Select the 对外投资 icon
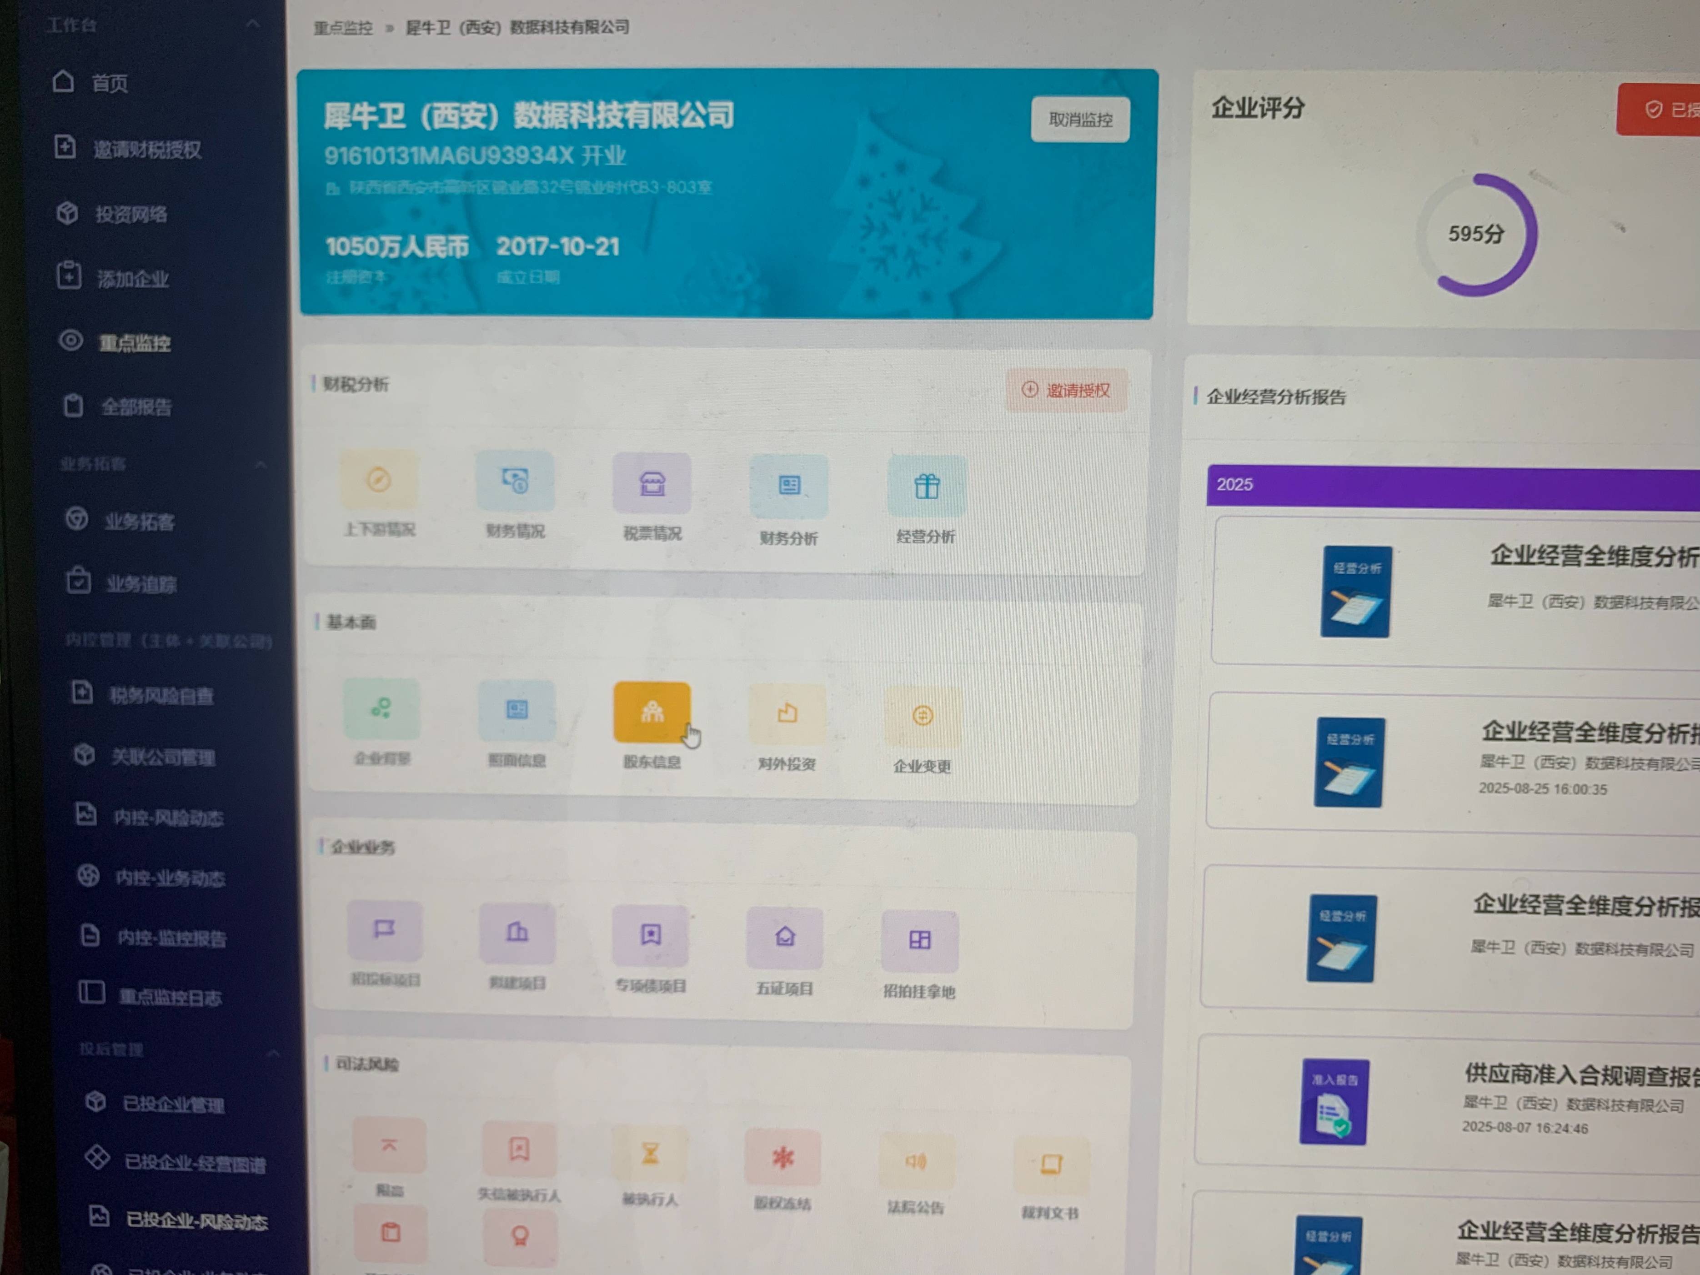 click(787, 714)
